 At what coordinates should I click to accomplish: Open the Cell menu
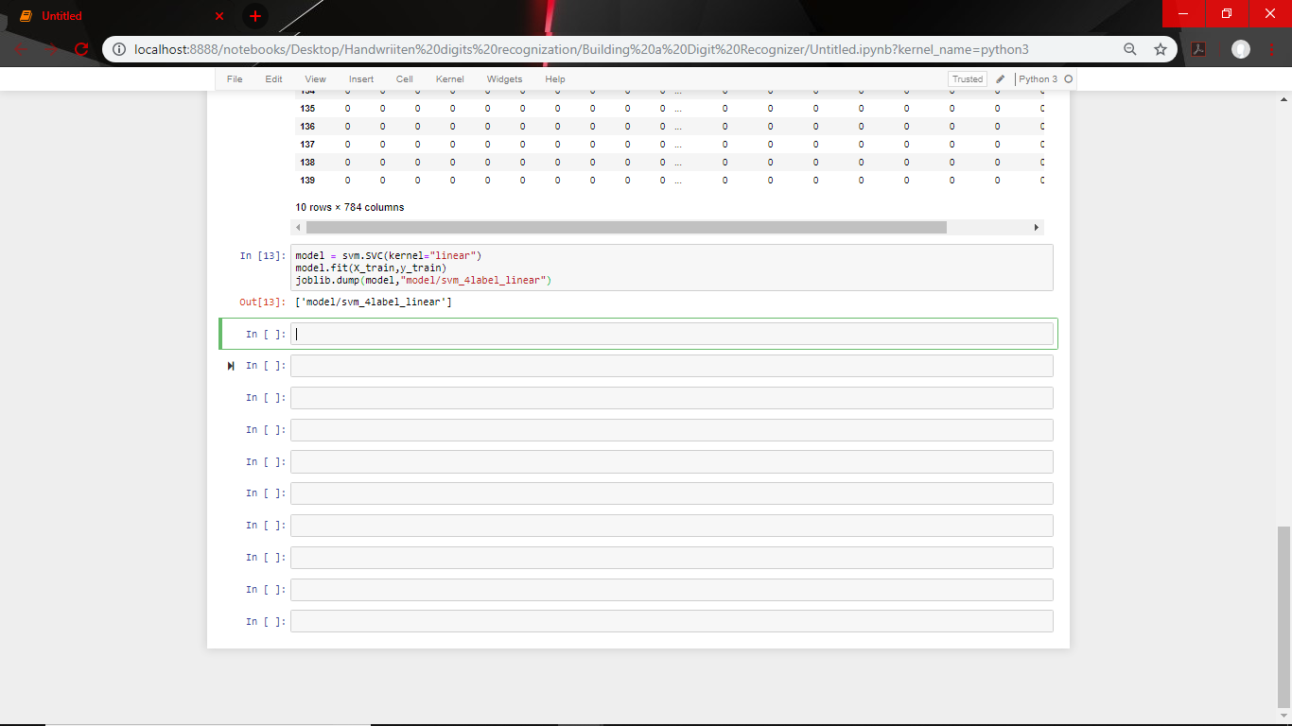pyautogui.click(x=404, y=78)
